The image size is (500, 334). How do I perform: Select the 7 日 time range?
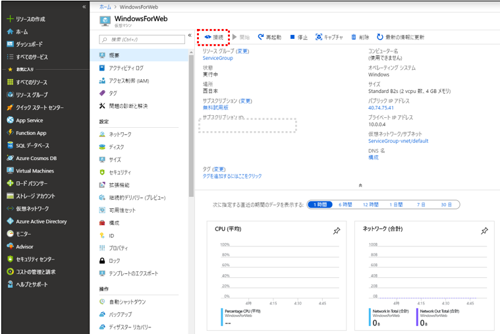[421, 204]
